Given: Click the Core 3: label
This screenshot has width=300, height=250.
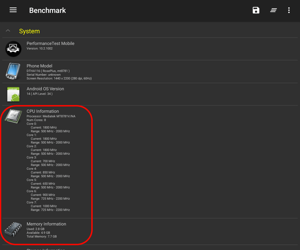Looking at the screenshot, I should [32, 157].
